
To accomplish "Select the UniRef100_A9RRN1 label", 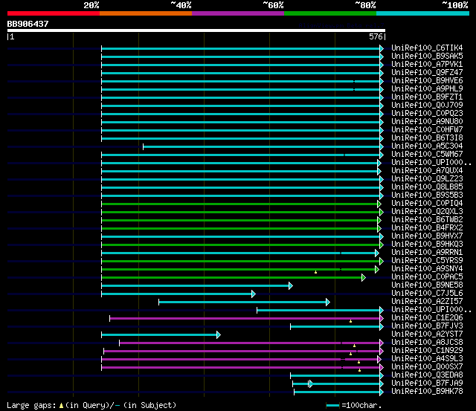I will pyautogui.click(x=427, y=253).
